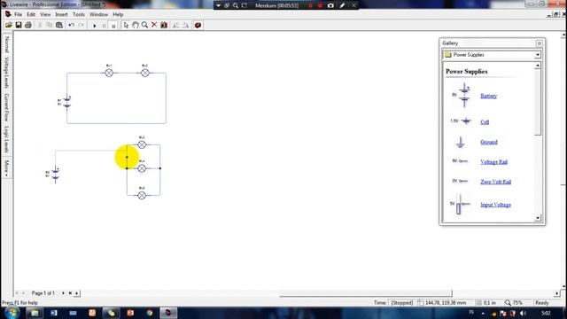Start the simulation with Play button
This screenshot has width=567, height=319.
95,26
